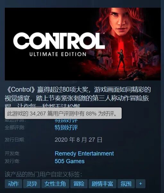Click the release date 2020 年 8 月 27 日
Viewport: 164px width, 193px height.
pyautogui.click(x=79, y=140)
